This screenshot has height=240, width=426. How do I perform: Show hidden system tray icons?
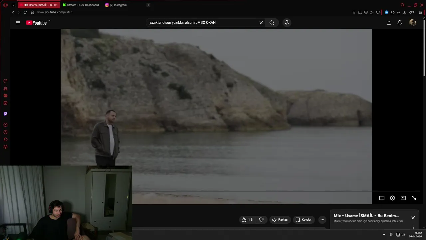[384, 235]
